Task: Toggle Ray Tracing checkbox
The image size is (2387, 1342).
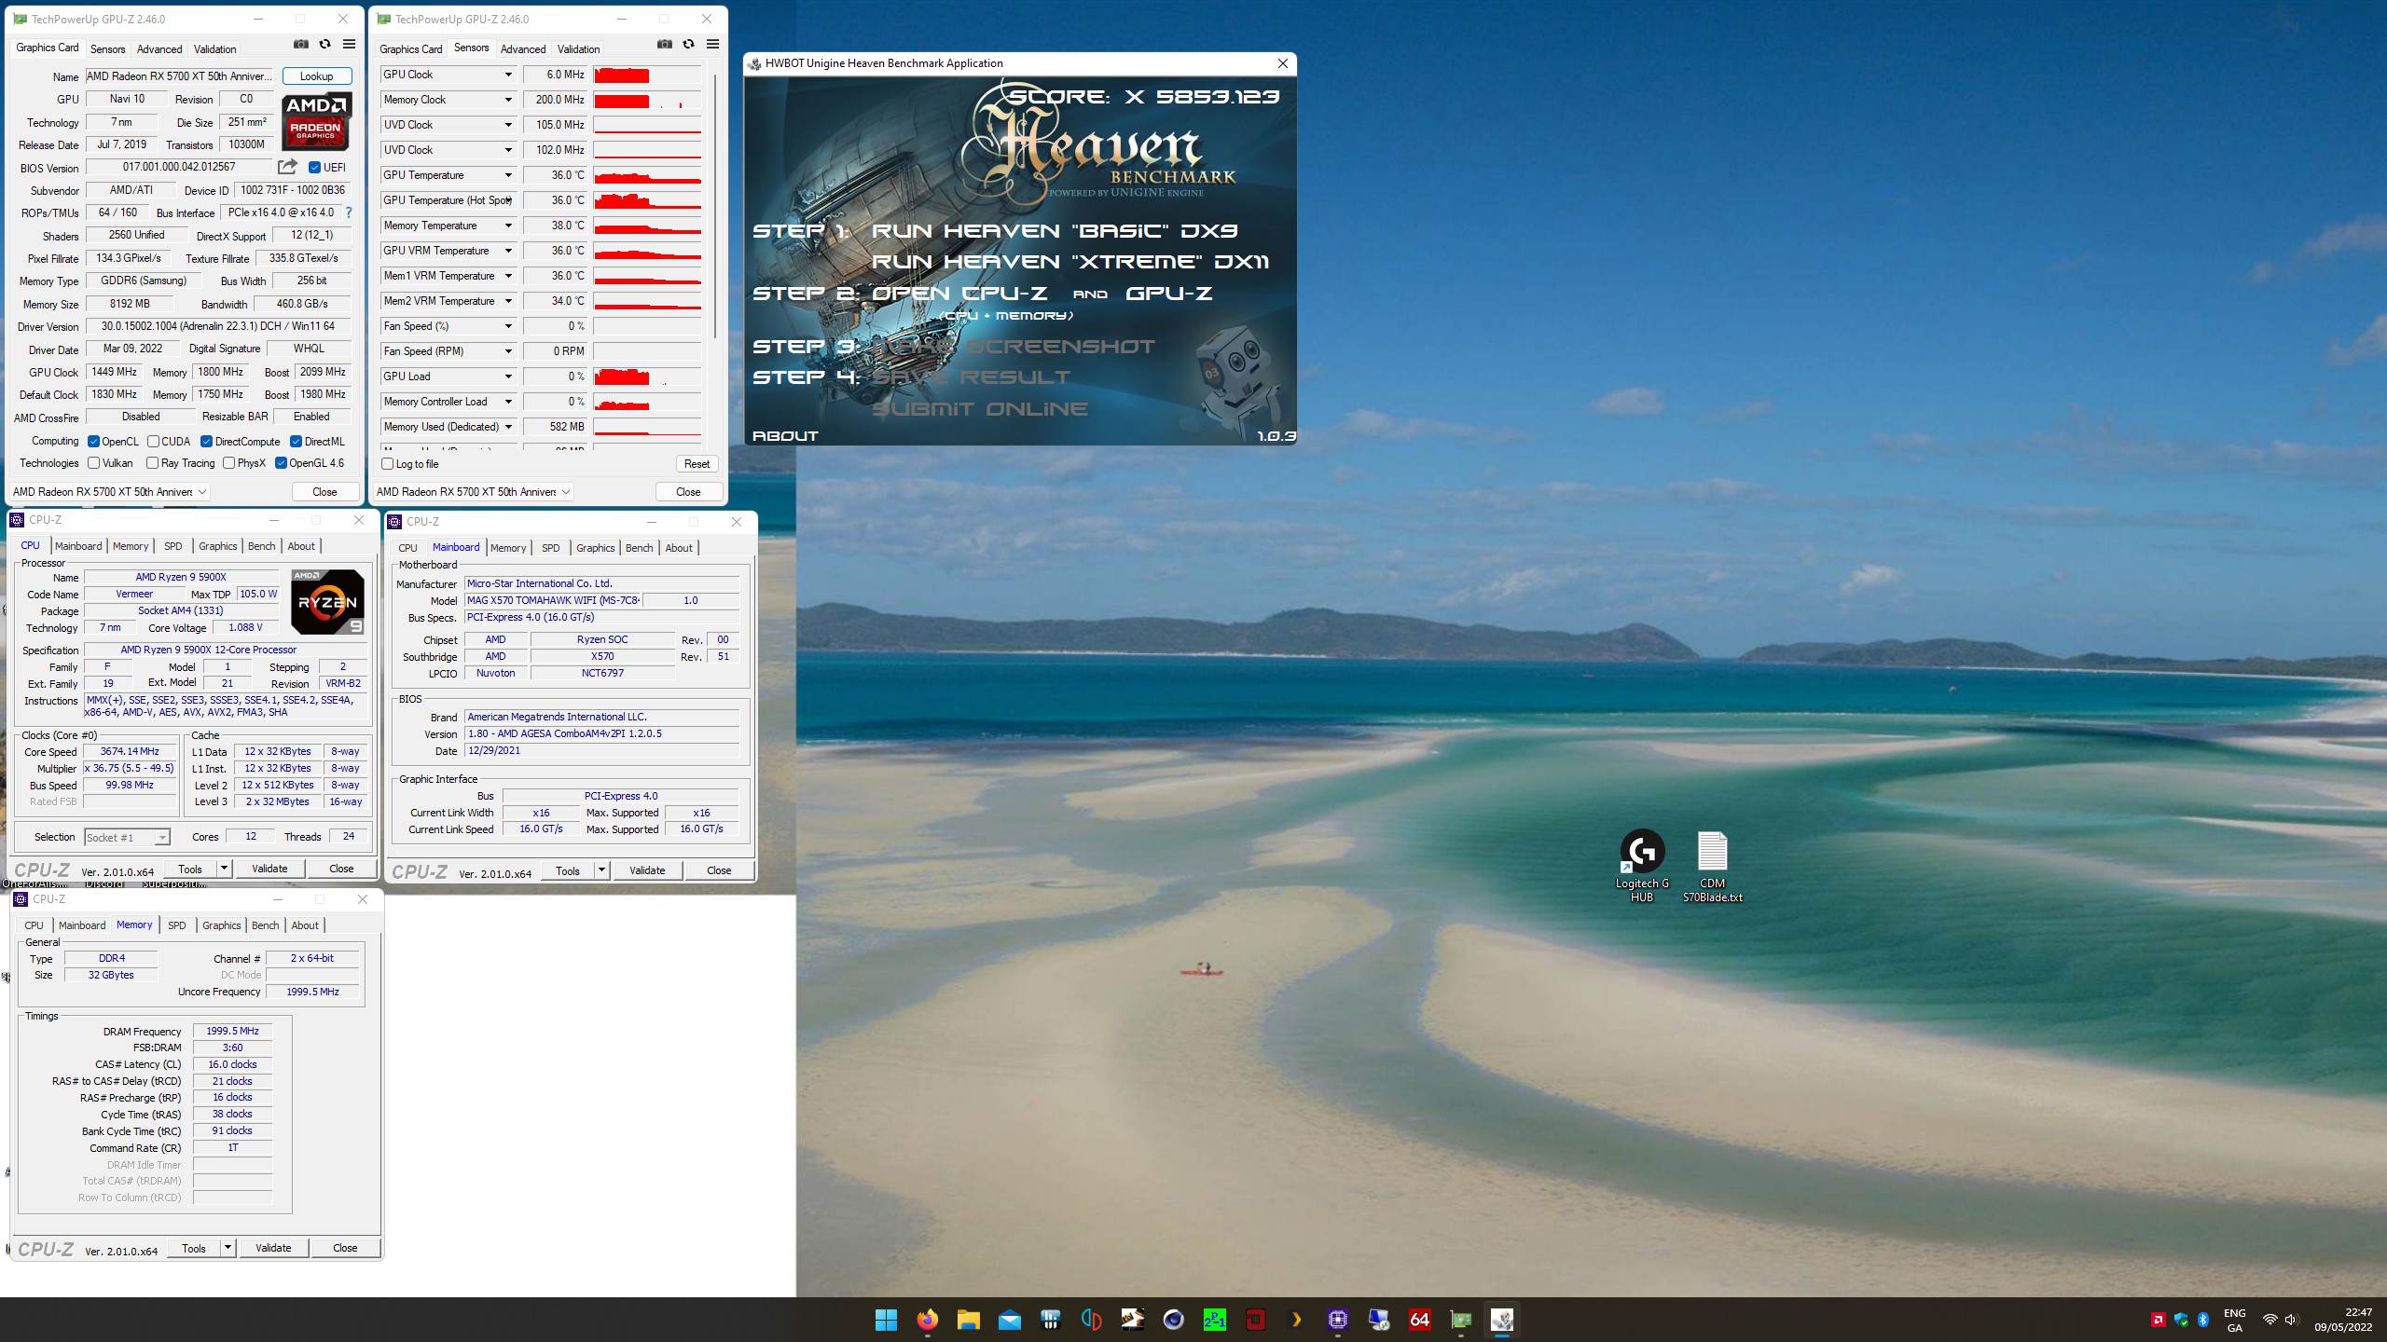Action: pyautogui.click(x=153, y=463)
